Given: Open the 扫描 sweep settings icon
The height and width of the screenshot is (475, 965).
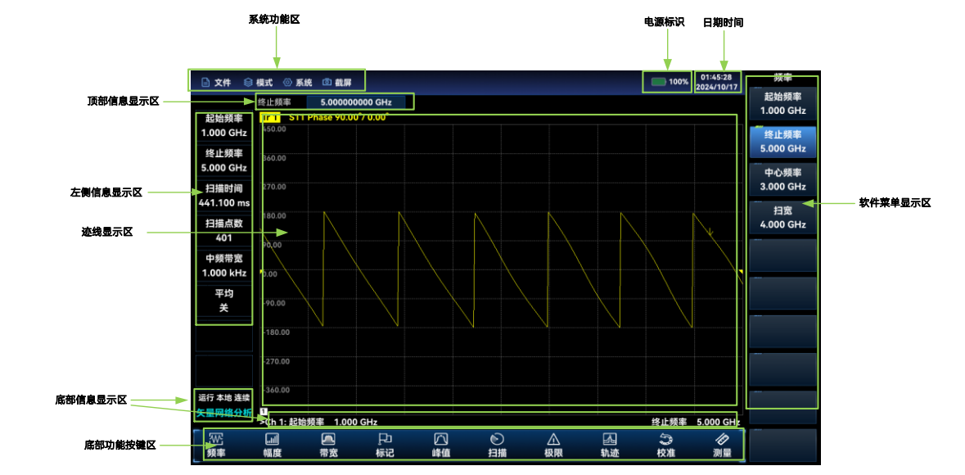Looking at the screenshot, I should [497, 445].
